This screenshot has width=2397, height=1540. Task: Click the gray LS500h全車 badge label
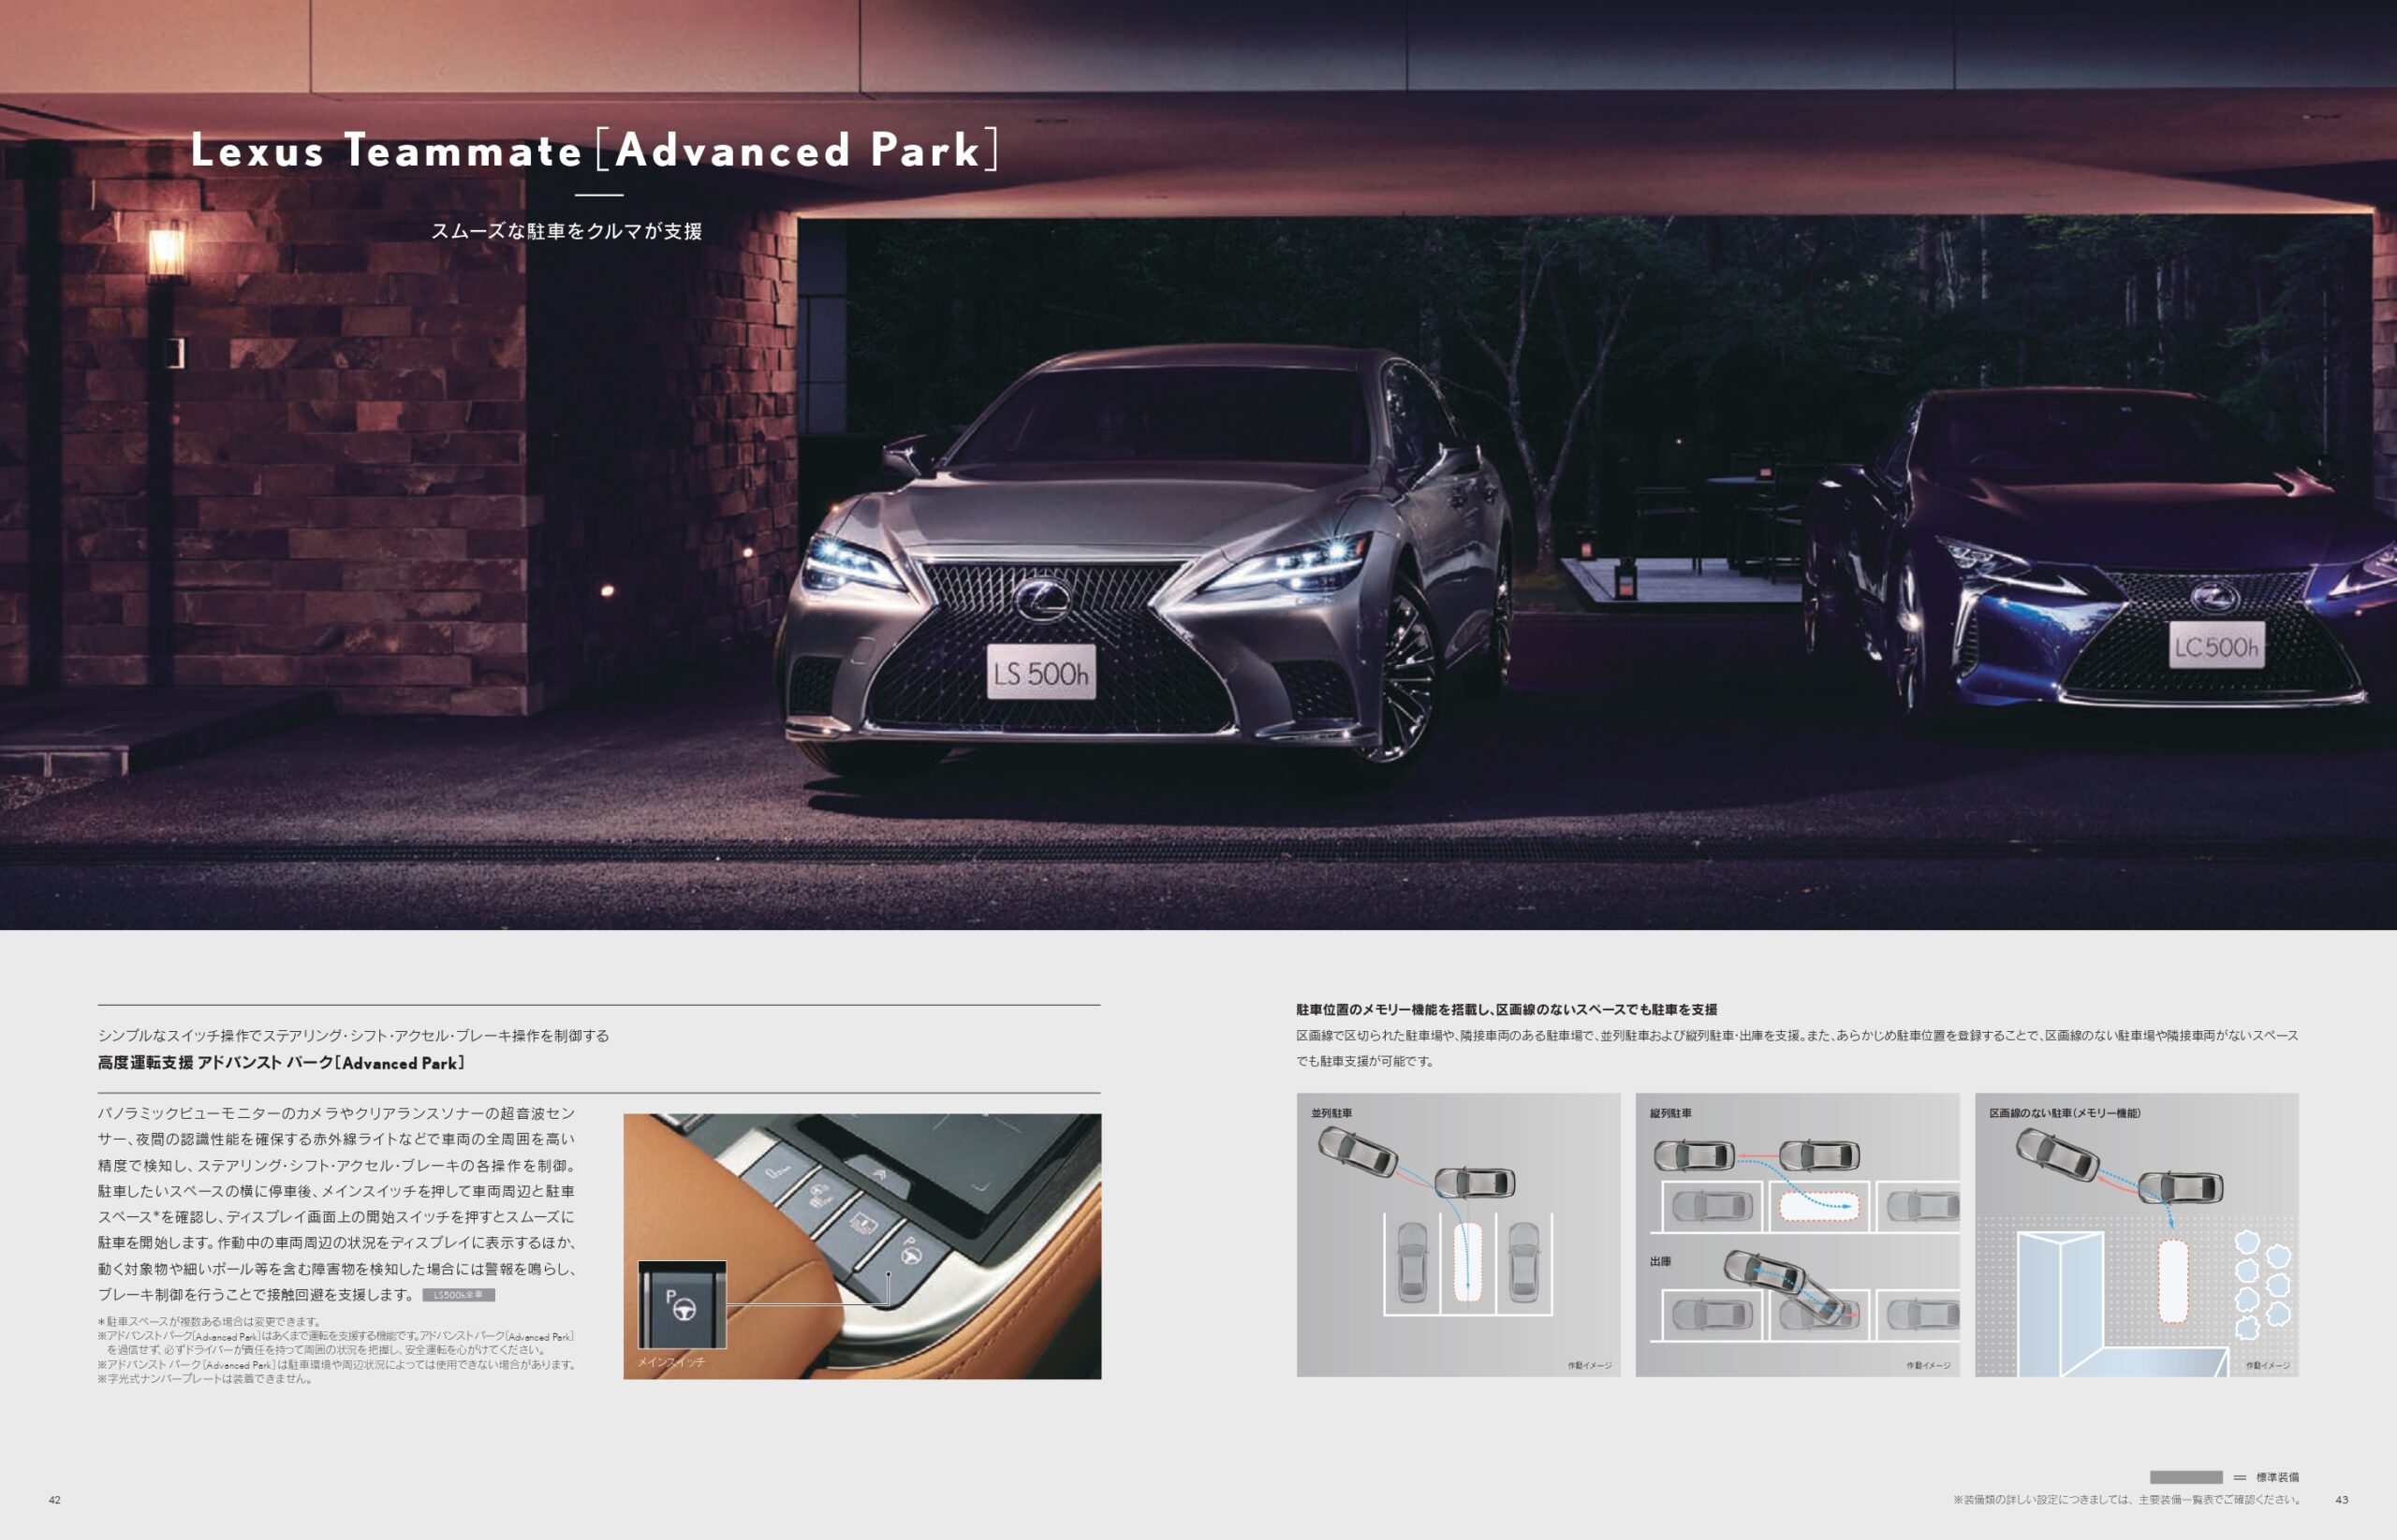pos(459,1295)
